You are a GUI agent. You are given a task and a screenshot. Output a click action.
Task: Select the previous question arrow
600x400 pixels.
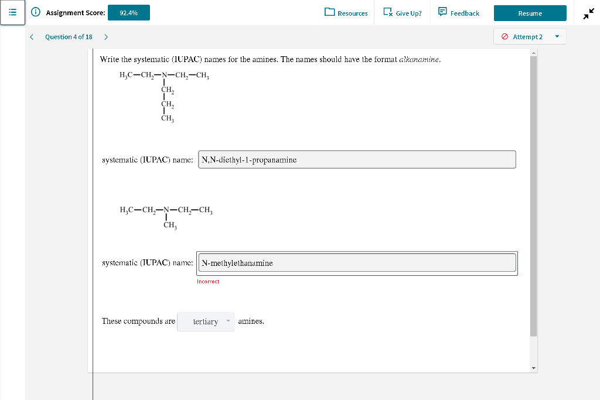coord(32,36)
